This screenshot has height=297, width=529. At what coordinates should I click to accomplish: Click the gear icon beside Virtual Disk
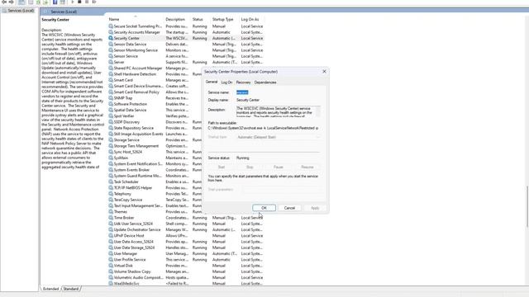pyautogui.click(x=111, y=266)
